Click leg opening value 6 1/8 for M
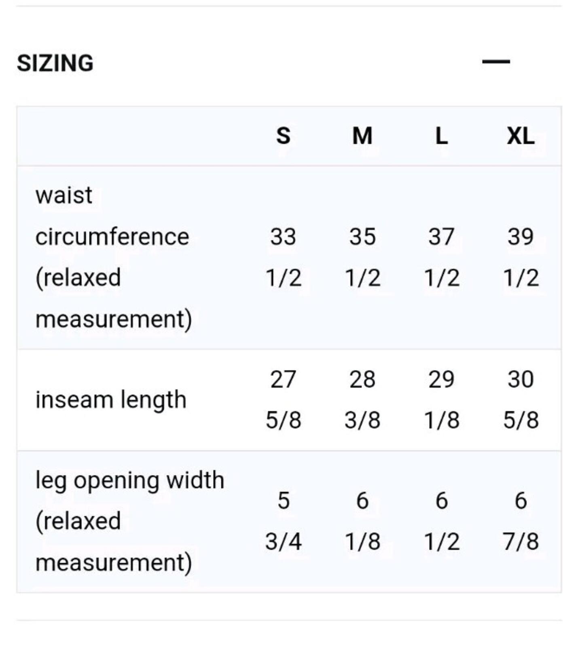This screenshot has height=647, width=563. (x=362, y=521)
